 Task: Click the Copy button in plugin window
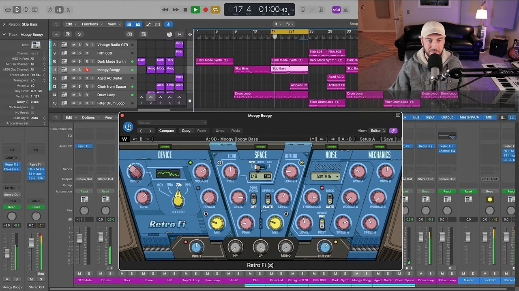pos(186,131)
